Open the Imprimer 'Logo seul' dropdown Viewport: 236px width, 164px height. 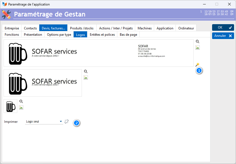tap(44, 121)
